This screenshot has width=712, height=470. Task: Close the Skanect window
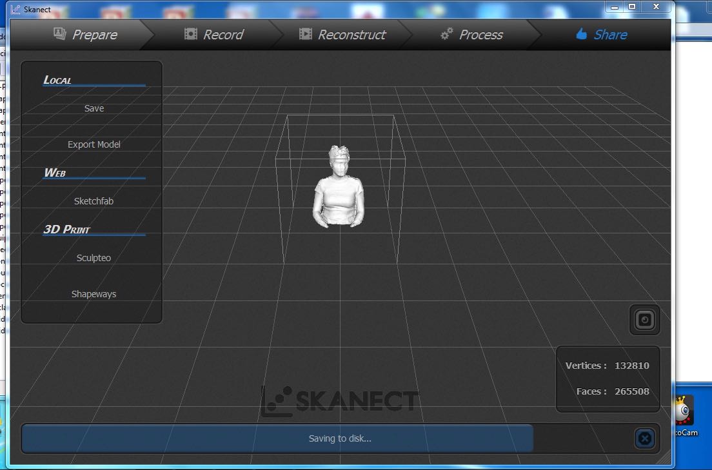pyautogui.click(x=656, y=7)
